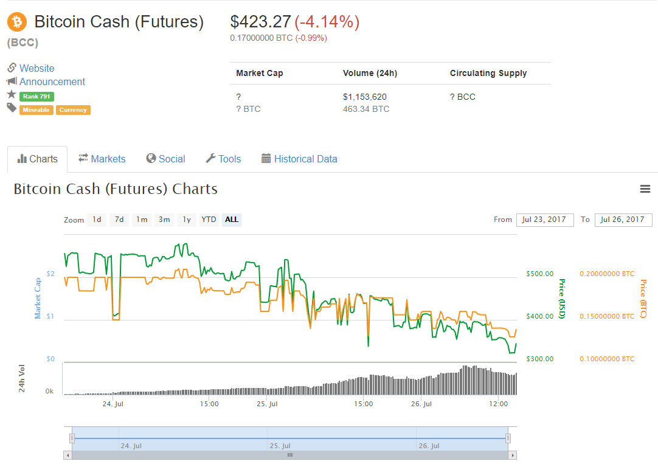Click the exchange arrows icon beside Markets
The width and height of the screenshot is (658, 464).
coord(83,158)
